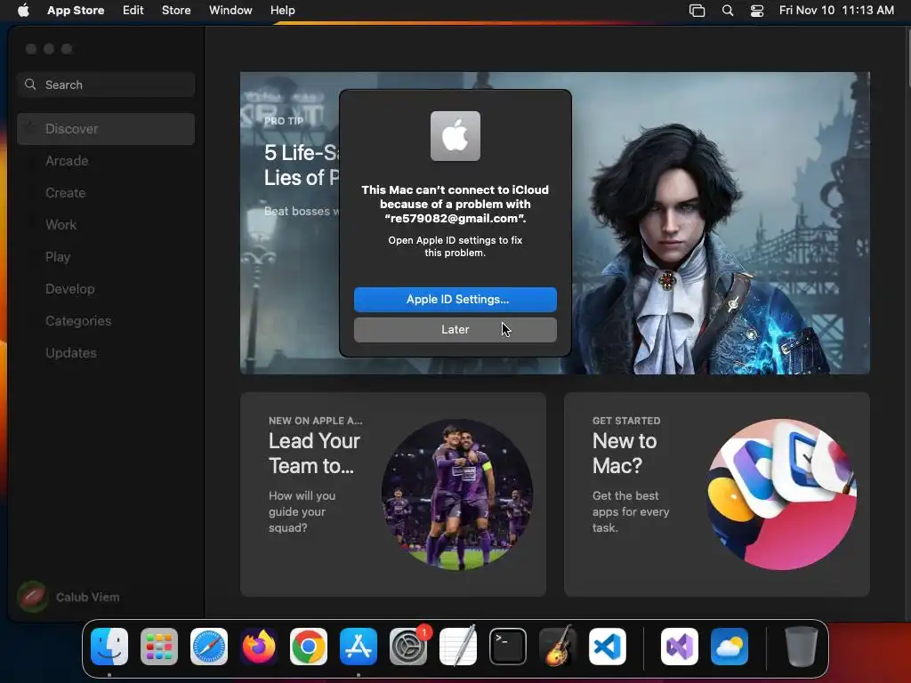This screenshot has width=911, height=683.
Task: Click the colorful app icons circular image
Action: 781,494
